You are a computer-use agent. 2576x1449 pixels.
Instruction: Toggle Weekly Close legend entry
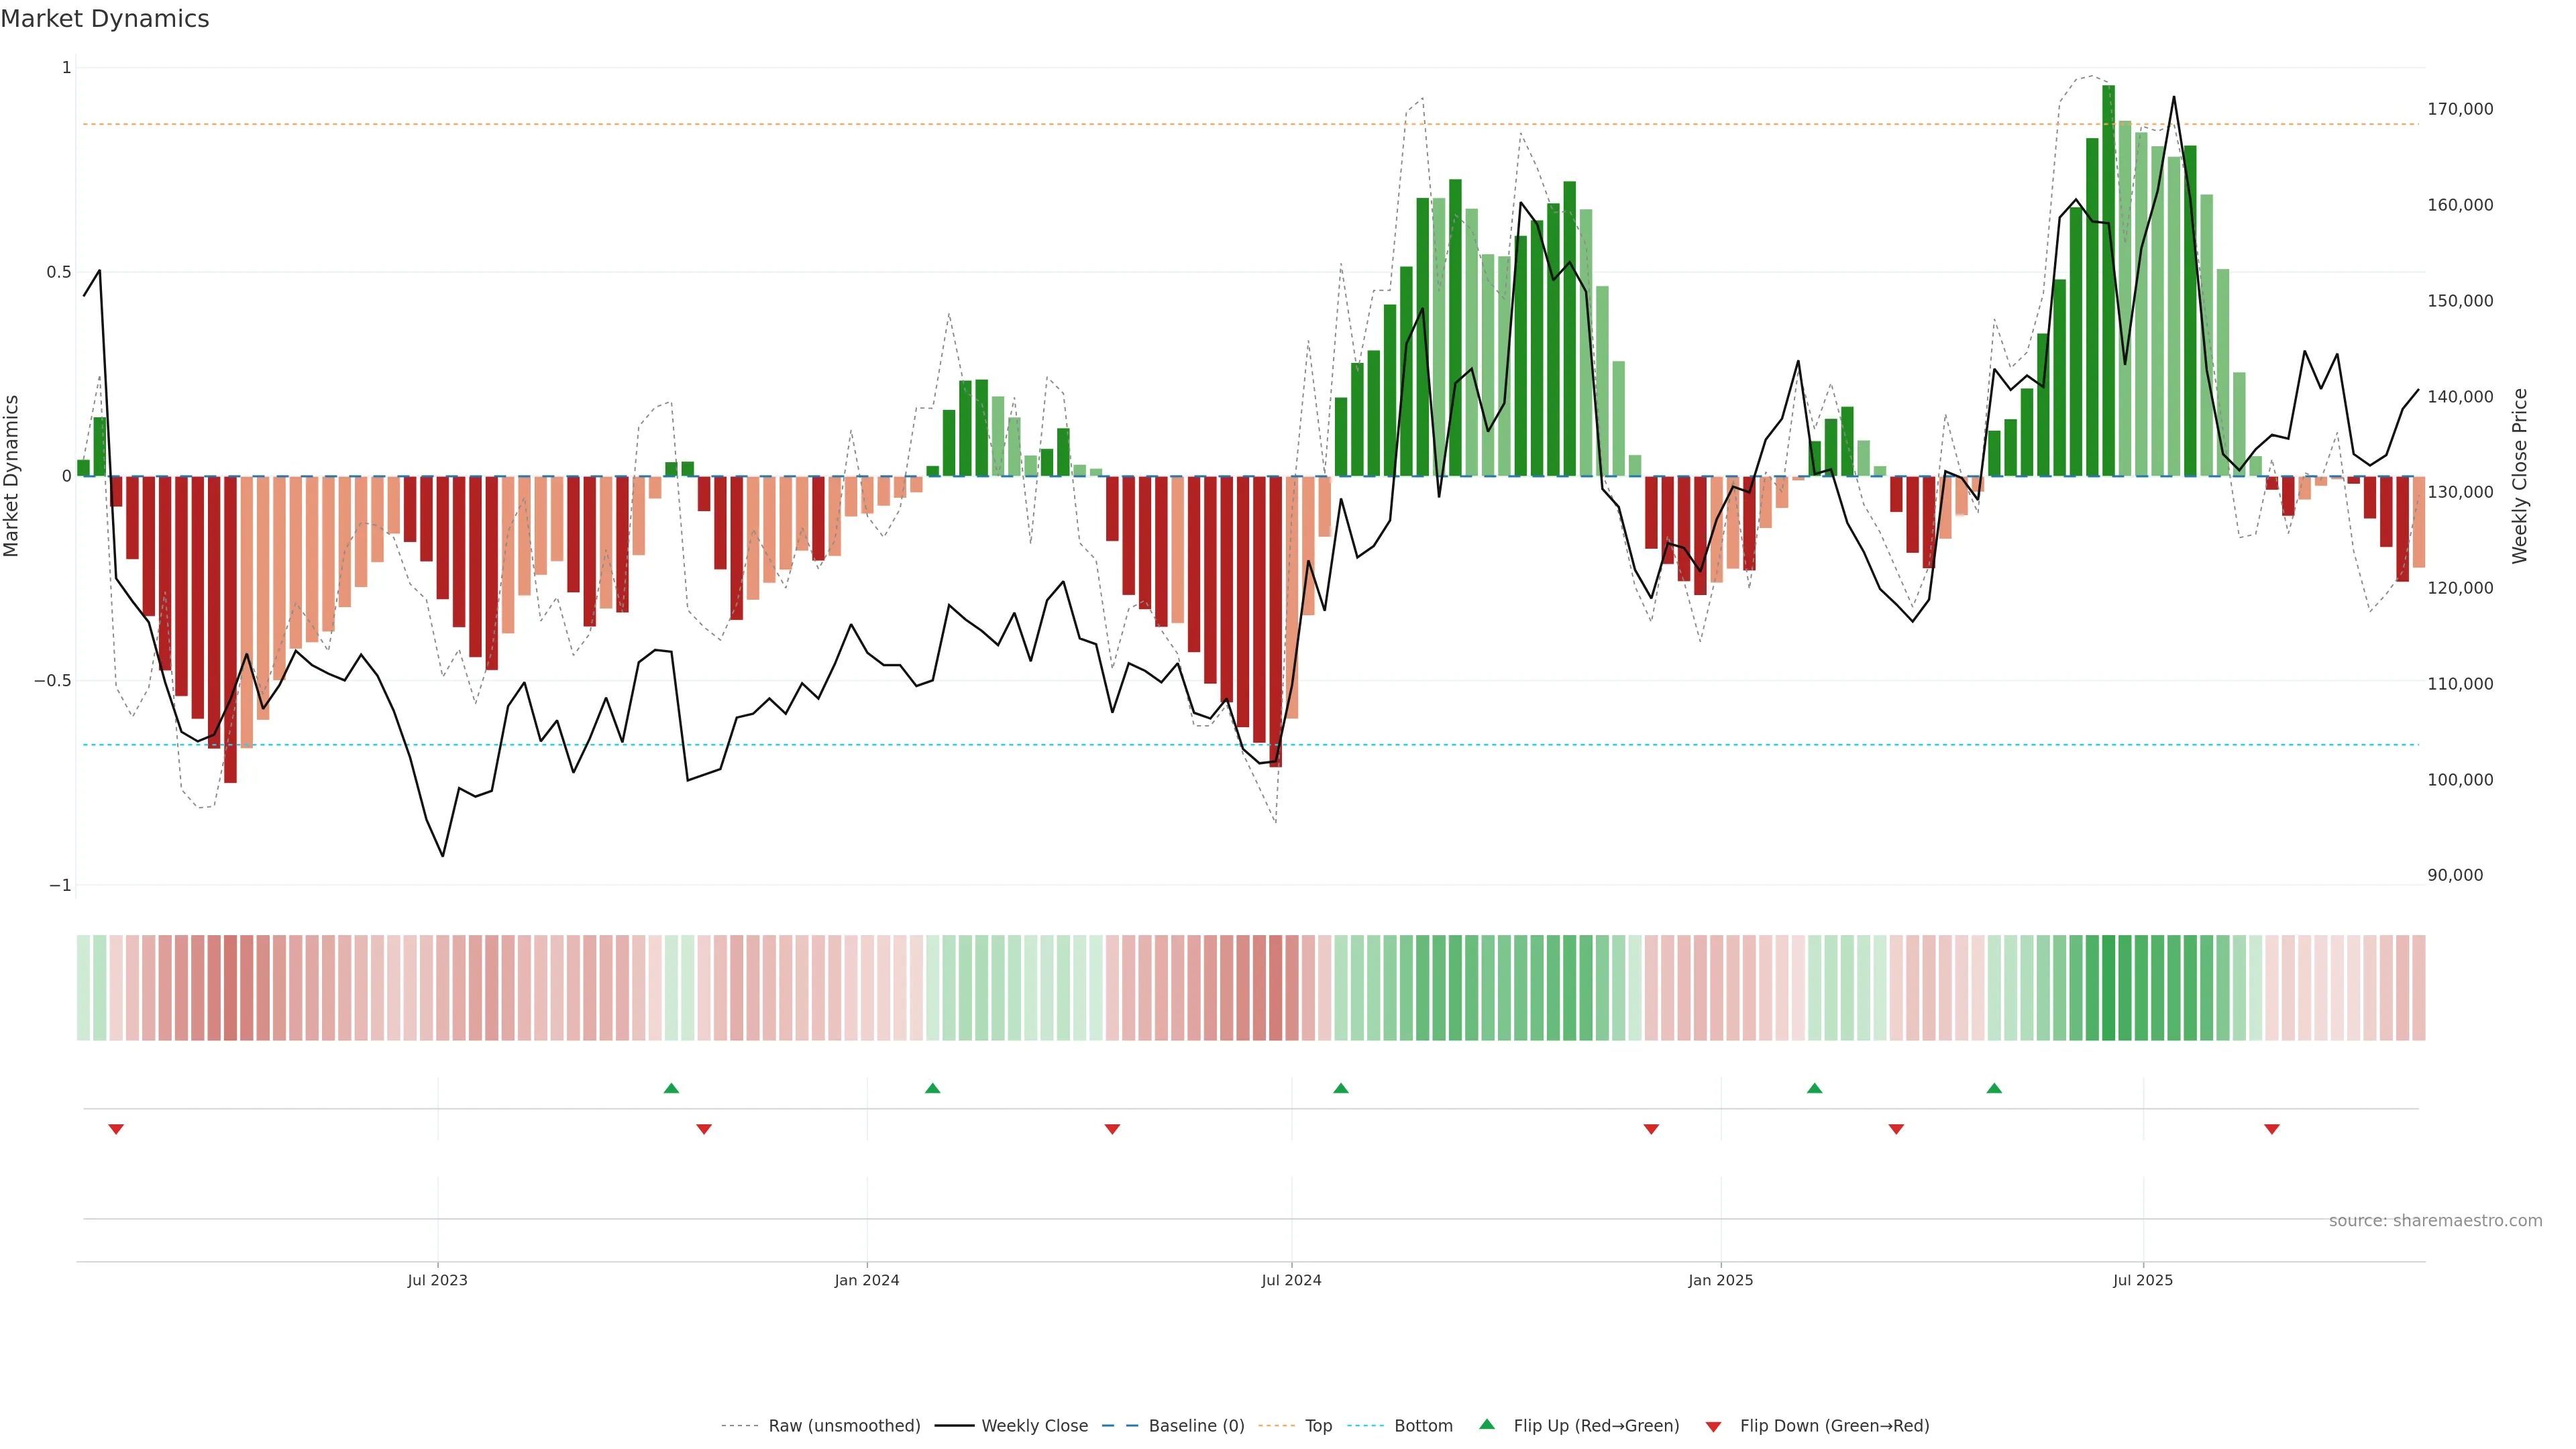coord(1034,1426)
